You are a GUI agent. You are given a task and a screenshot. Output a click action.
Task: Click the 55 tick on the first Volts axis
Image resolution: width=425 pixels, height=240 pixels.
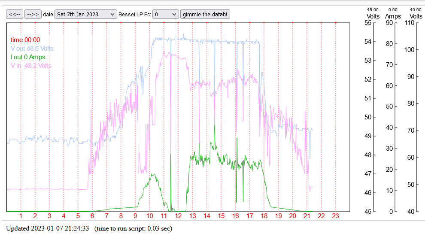pyautogui.click(x=368, y=23)
